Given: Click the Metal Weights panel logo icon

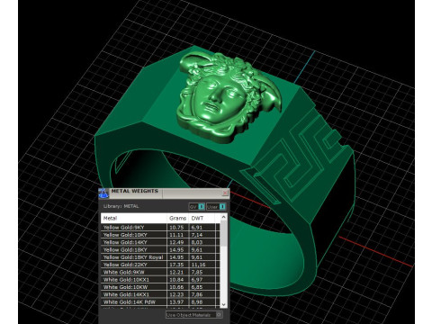Looking at the screenshot, I should (x=103, y=193).
